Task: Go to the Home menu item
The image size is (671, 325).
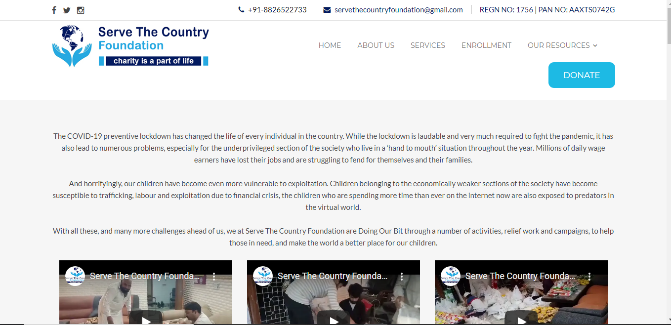Action: [330, 45]
